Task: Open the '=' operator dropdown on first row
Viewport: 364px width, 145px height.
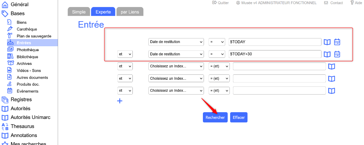Action: pyautogui.click(x=217, y=42)
